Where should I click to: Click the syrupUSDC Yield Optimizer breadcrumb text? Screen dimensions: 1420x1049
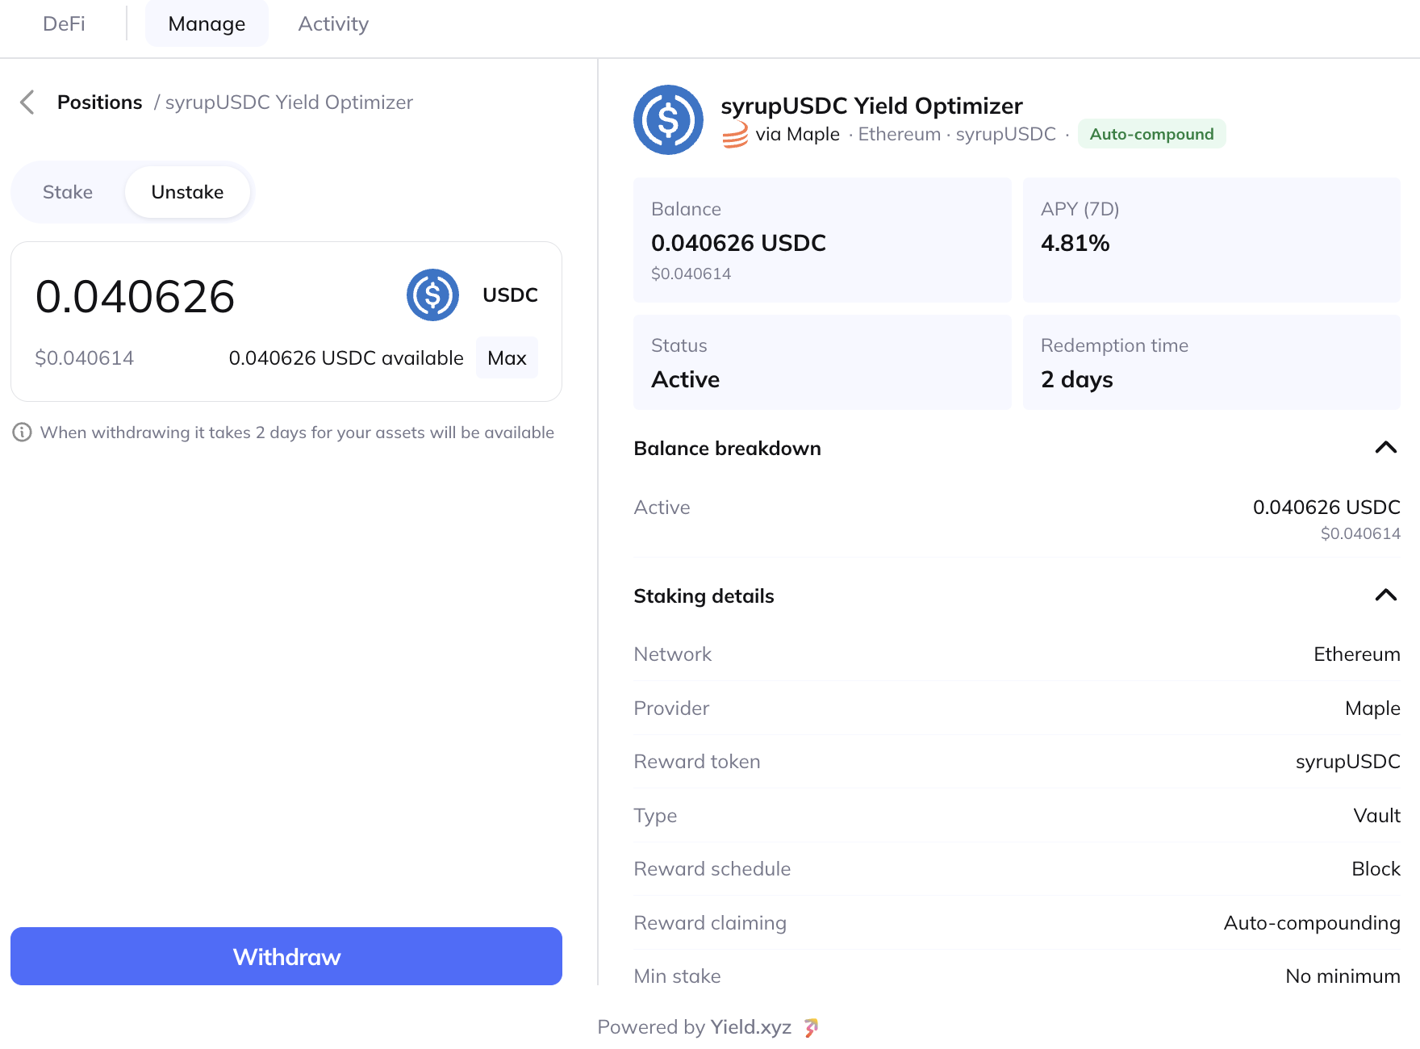(289, 102)
